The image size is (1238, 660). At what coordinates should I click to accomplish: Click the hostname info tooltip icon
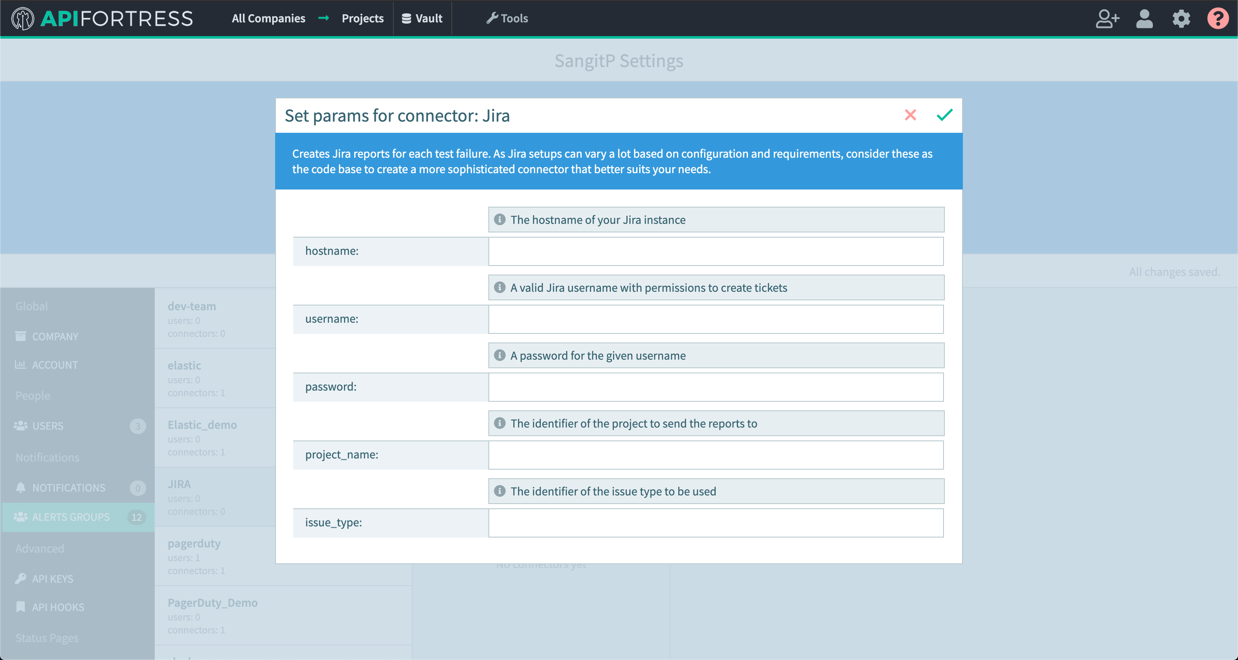point(500,220)
